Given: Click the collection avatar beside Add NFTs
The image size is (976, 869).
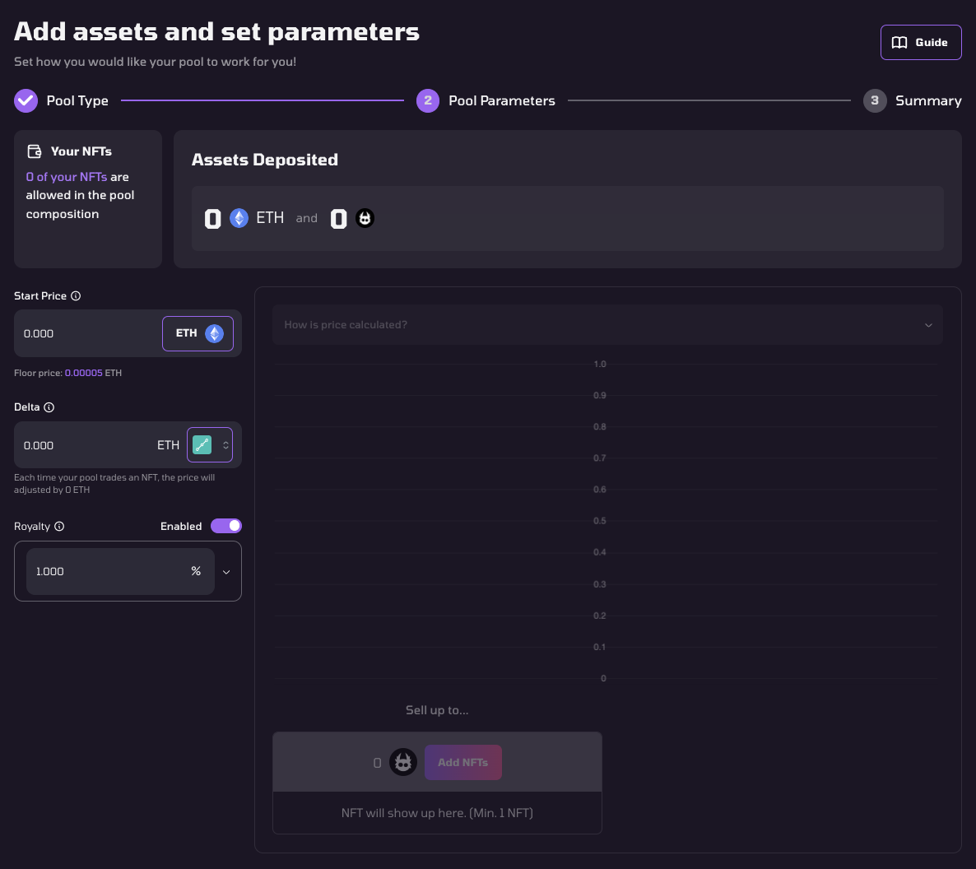Looking at the screenshot, I should 403,763.
